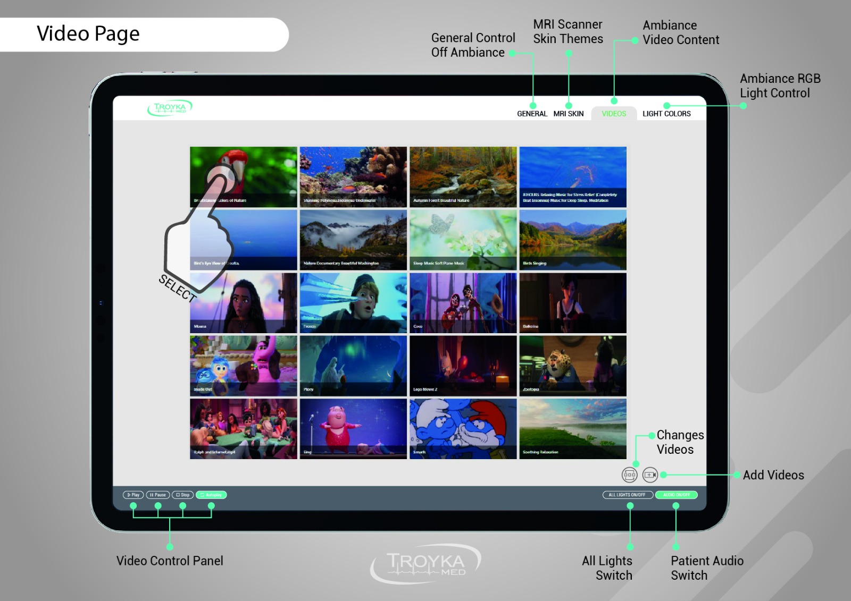Select the Videos tab
This screenshot has width=851, height=601.
pyautogui.click(x=614, y=114)
